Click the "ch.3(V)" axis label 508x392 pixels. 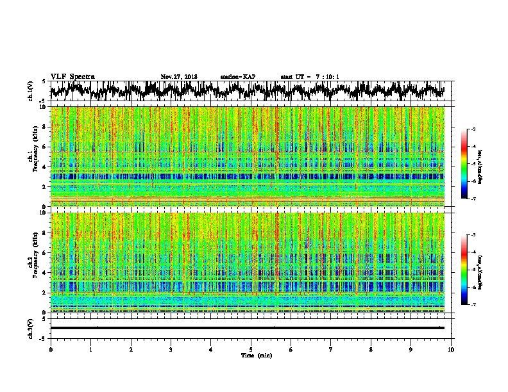[x=31, y=329]
